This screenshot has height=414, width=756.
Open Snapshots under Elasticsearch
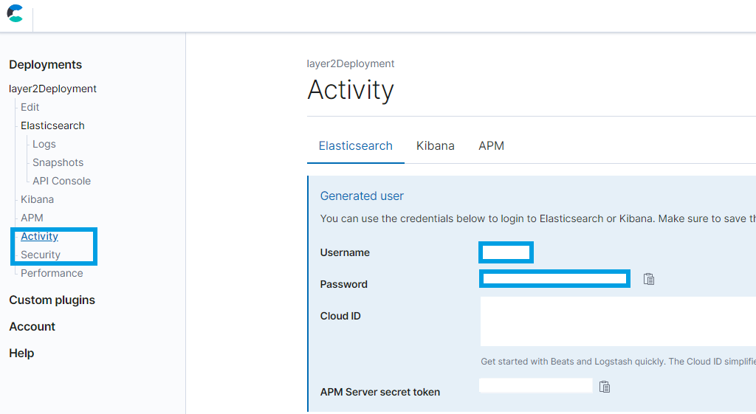click(x=58, y=162)
